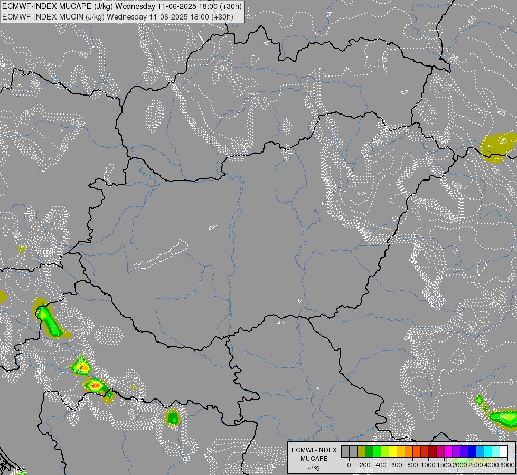Screen dimensions: 517x475
Task: Click the MUCAPE label inside the legend
Action: click(314, 459)
